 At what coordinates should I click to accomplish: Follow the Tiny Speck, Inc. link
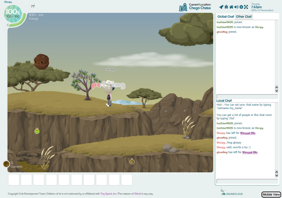[108, 194]
